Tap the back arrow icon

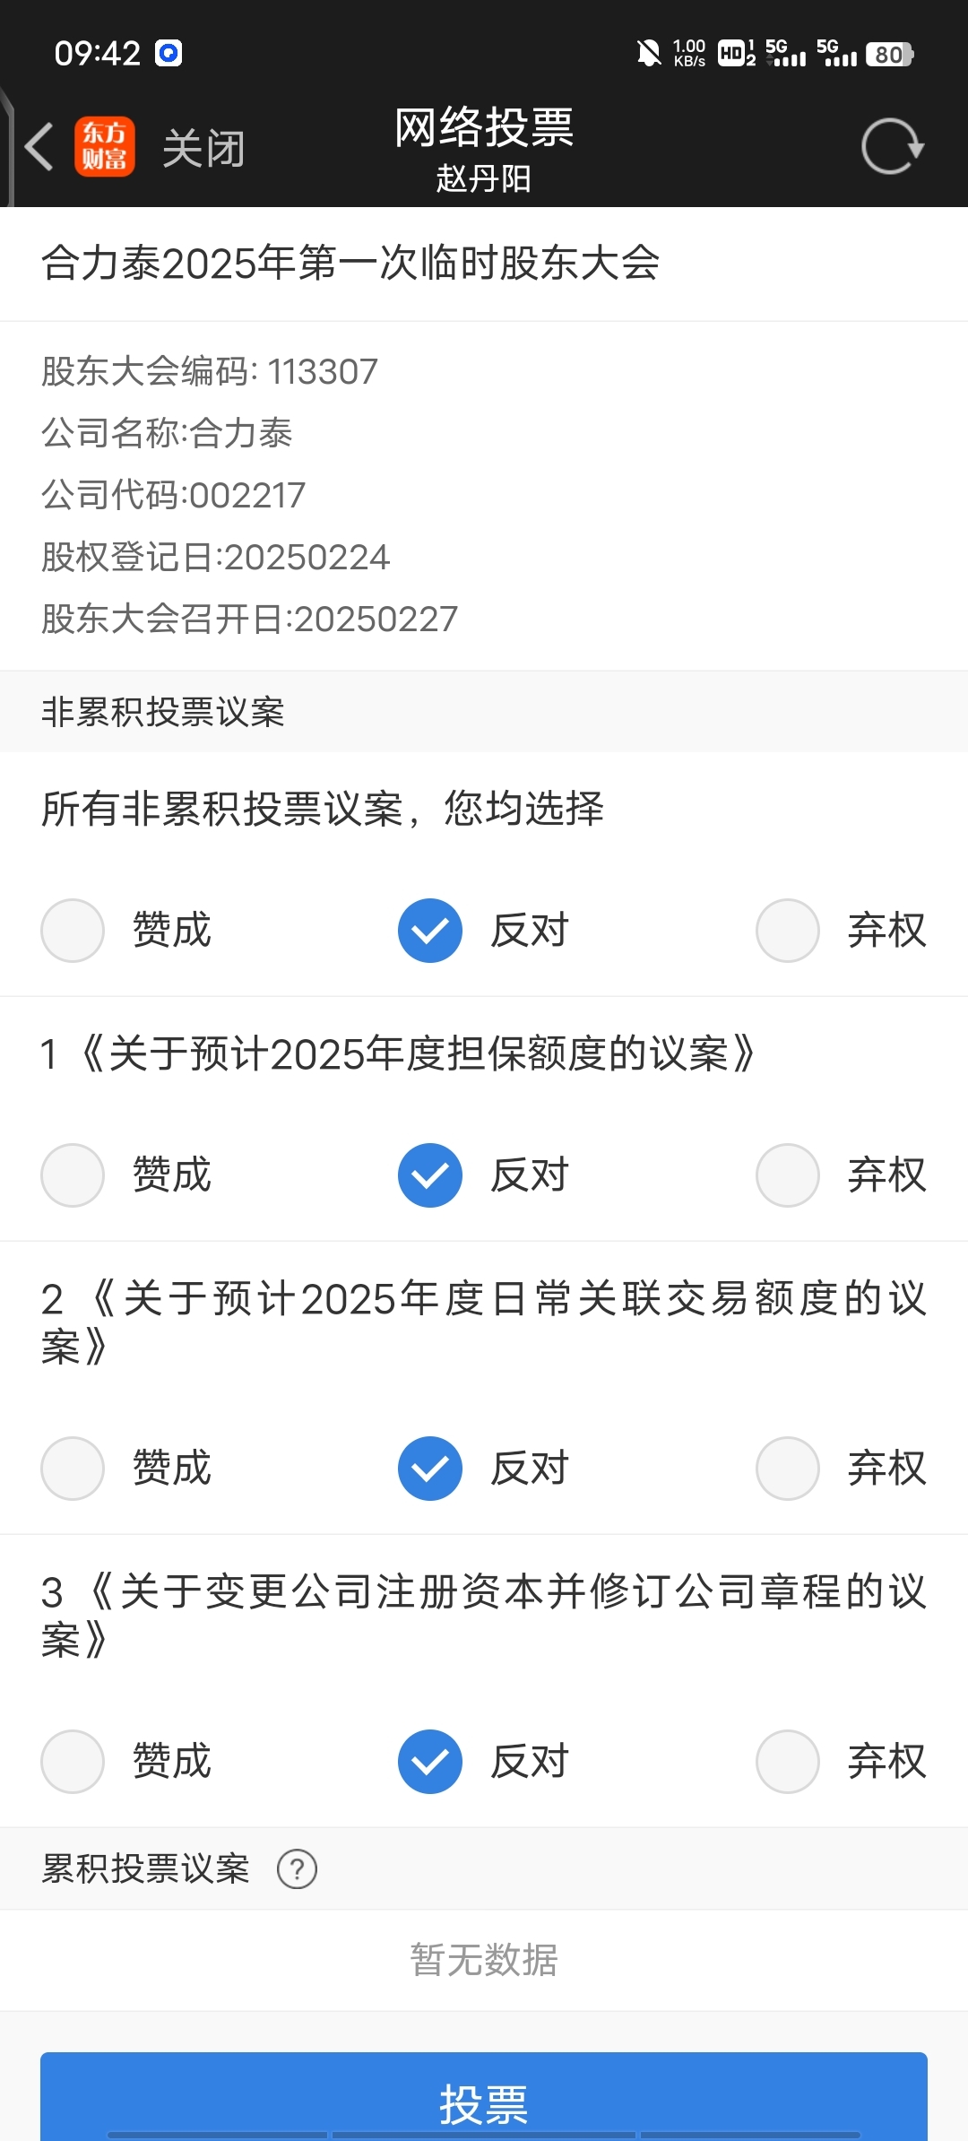[39, 147]
